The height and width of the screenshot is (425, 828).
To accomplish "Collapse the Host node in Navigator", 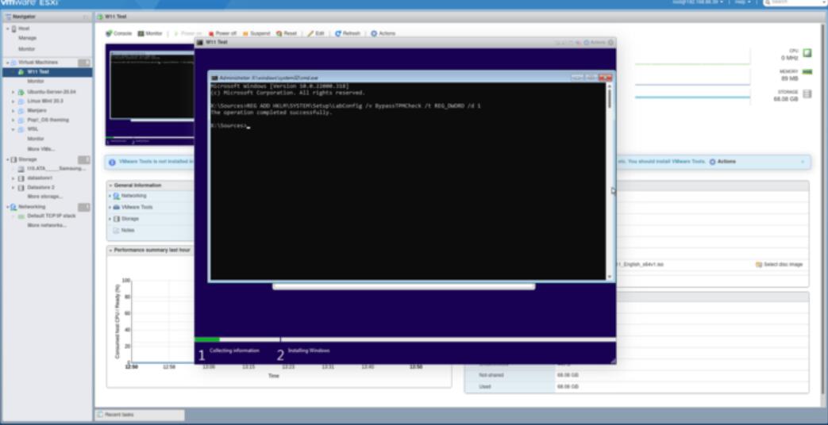I will pos(7,29).
